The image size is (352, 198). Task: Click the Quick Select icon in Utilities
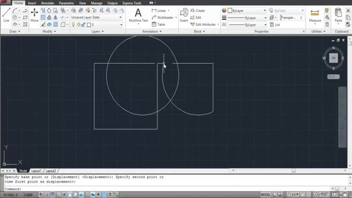[327, 10]
